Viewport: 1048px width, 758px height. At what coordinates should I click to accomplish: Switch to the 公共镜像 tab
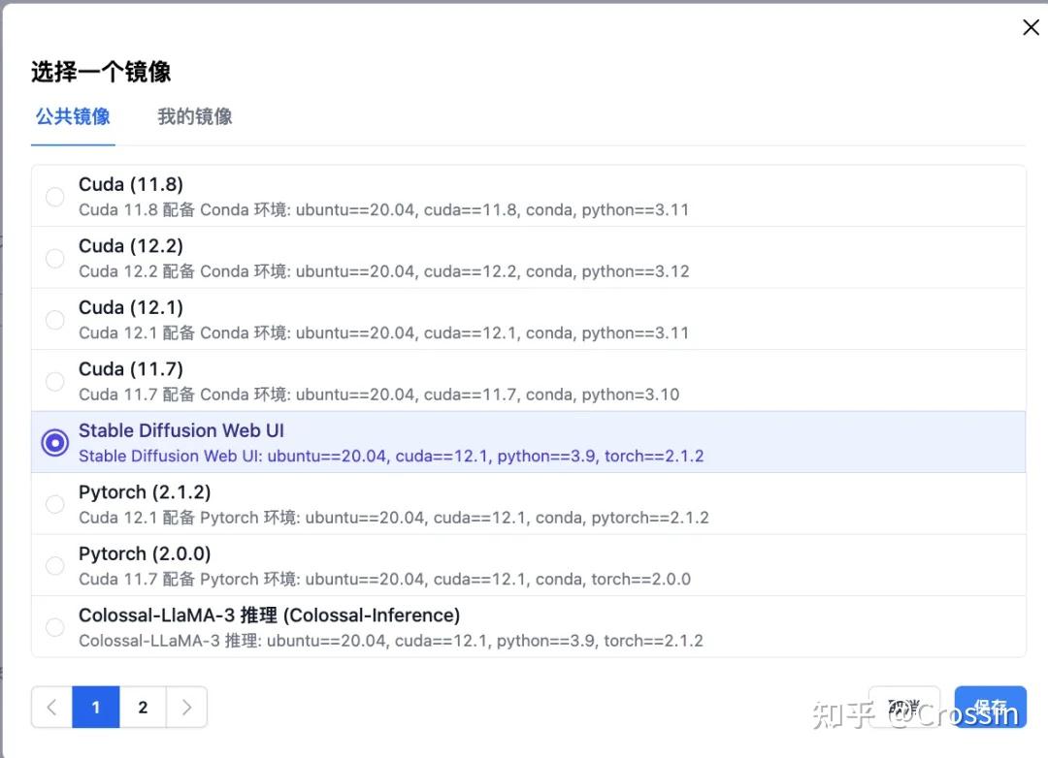[73, 117]
